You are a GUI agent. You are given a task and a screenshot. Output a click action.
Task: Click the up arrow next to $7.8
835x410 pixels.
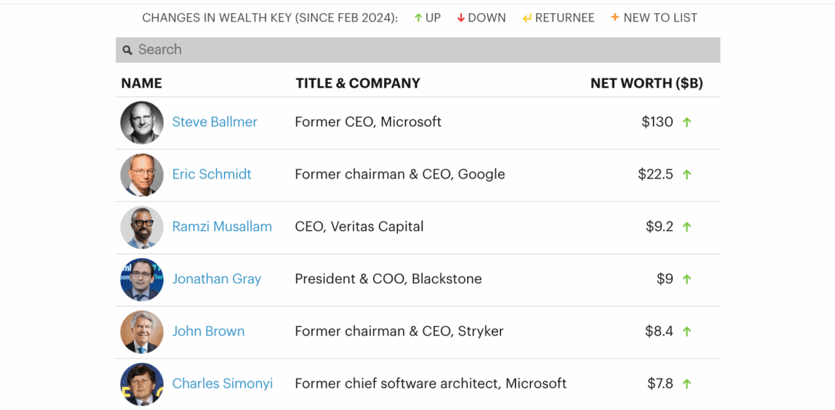pos(687,384)
